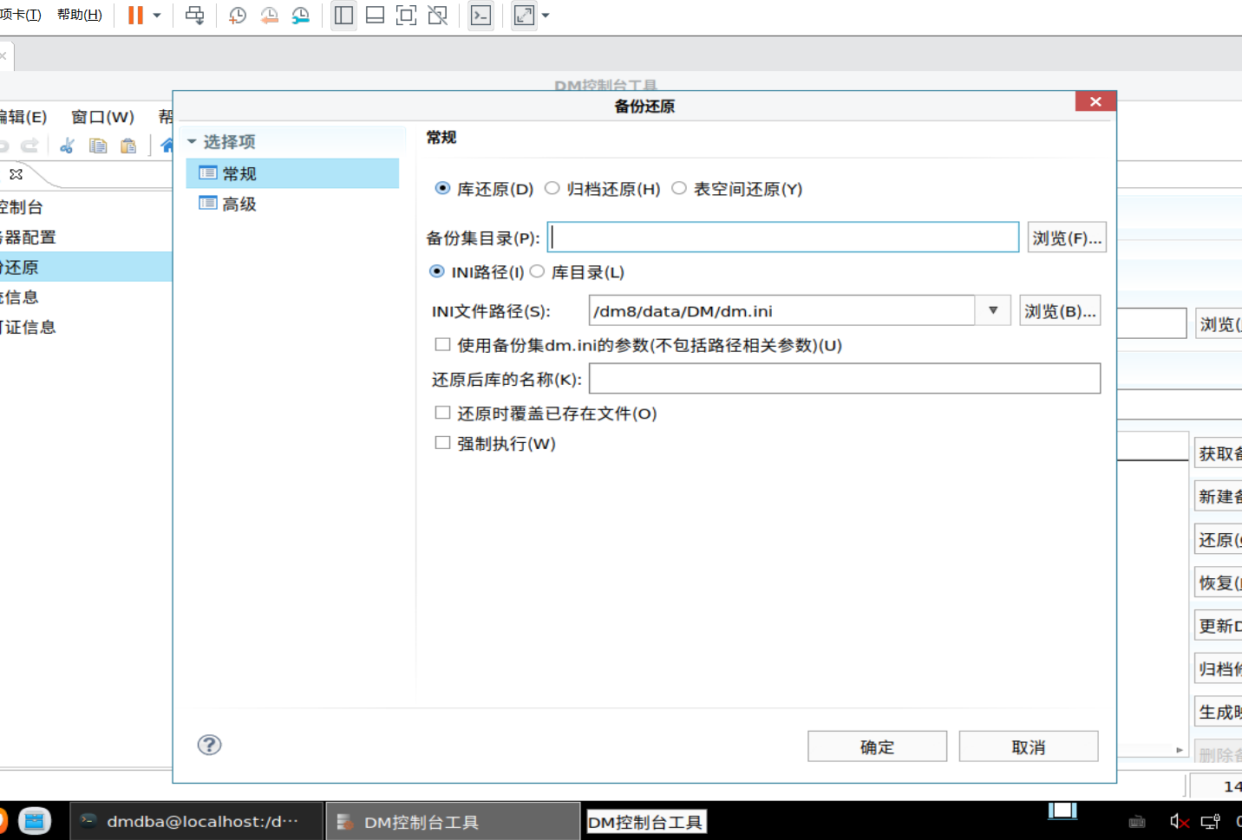Select 表空间还原(Y) radio option

coord(679,188)
